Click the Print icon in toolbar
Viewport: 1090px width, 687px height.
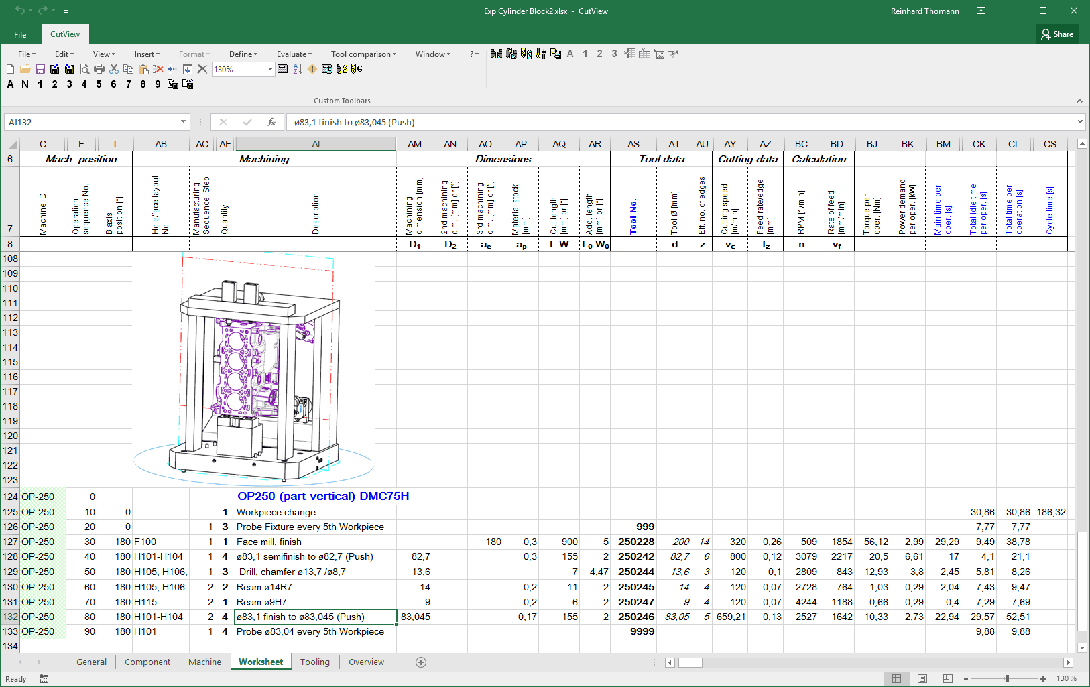point(99,69)
